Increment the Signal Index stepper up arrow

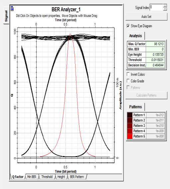click(165, 6)
